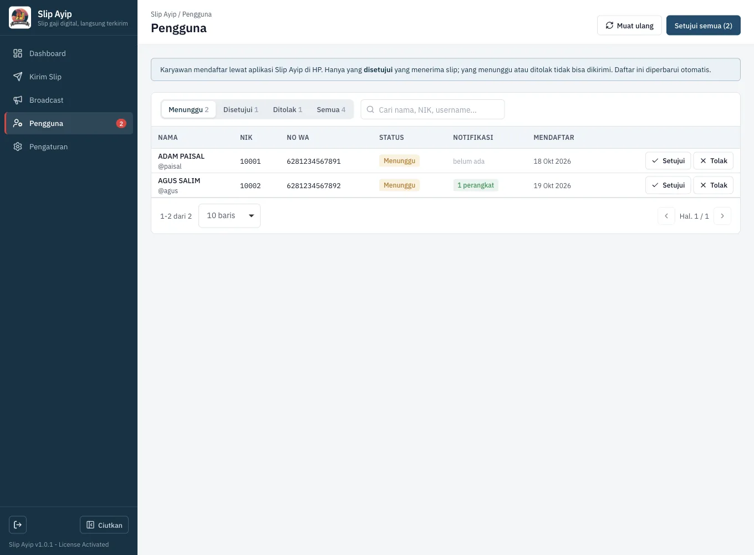The image size is (754, 555).
Task: Click WhatsApp number 6281234567891
Action: 314,161
